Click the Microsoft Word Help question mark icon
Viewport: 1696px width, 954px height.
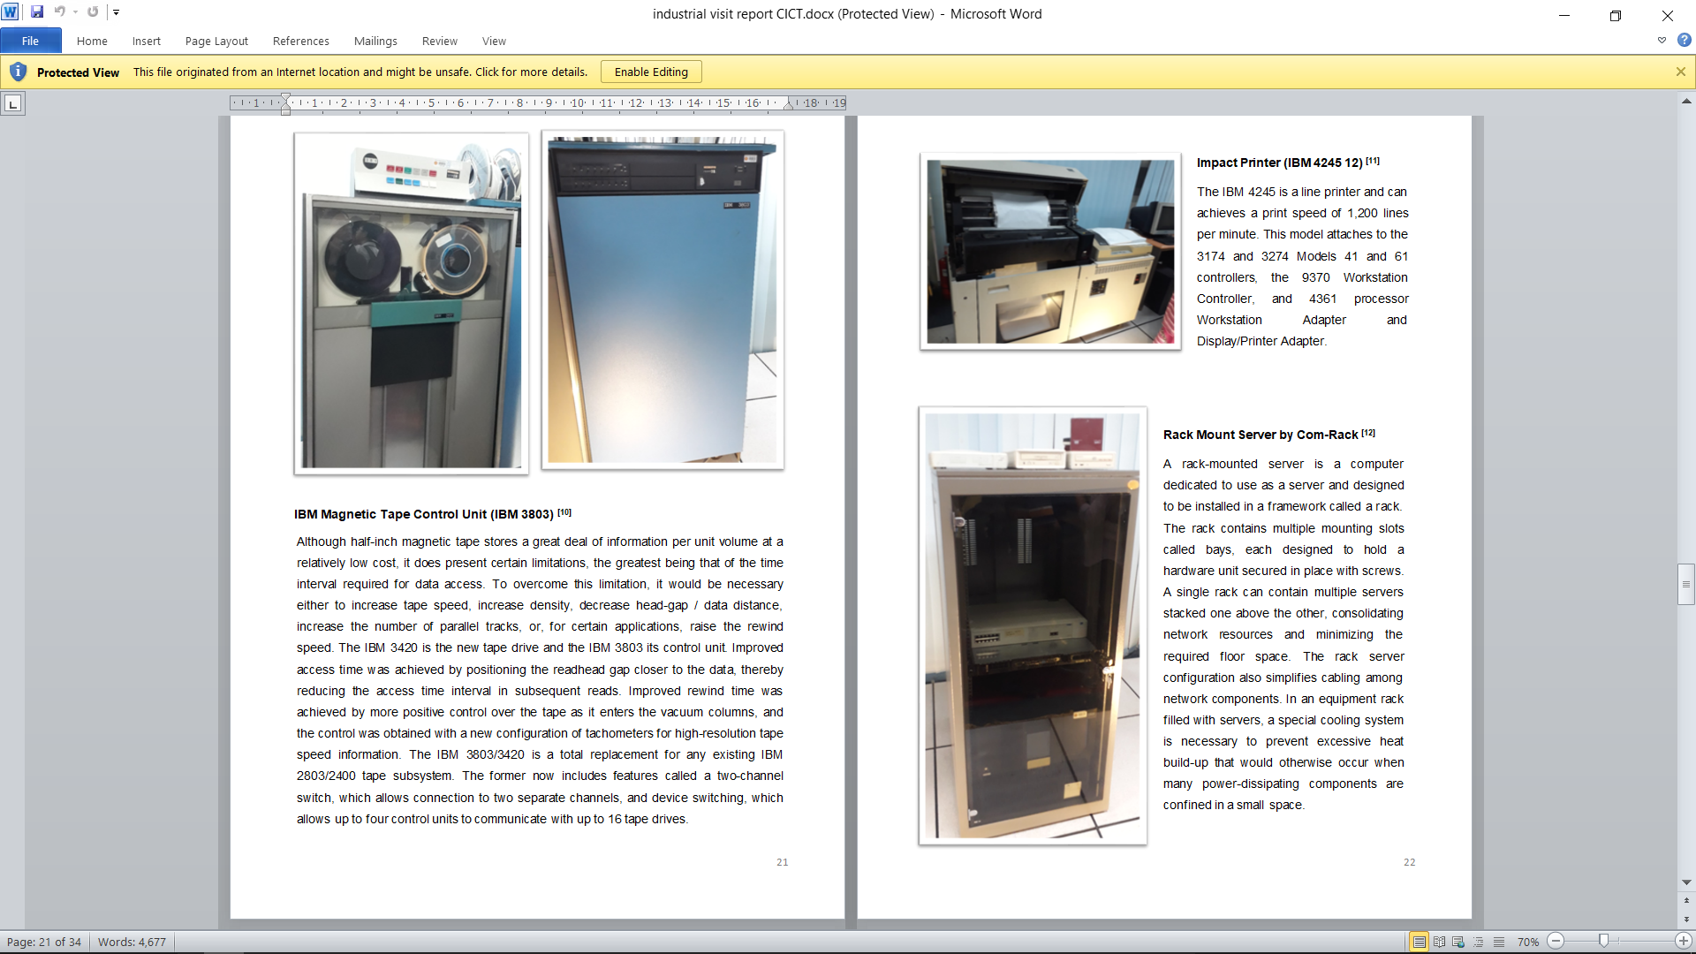[1684, 41]
